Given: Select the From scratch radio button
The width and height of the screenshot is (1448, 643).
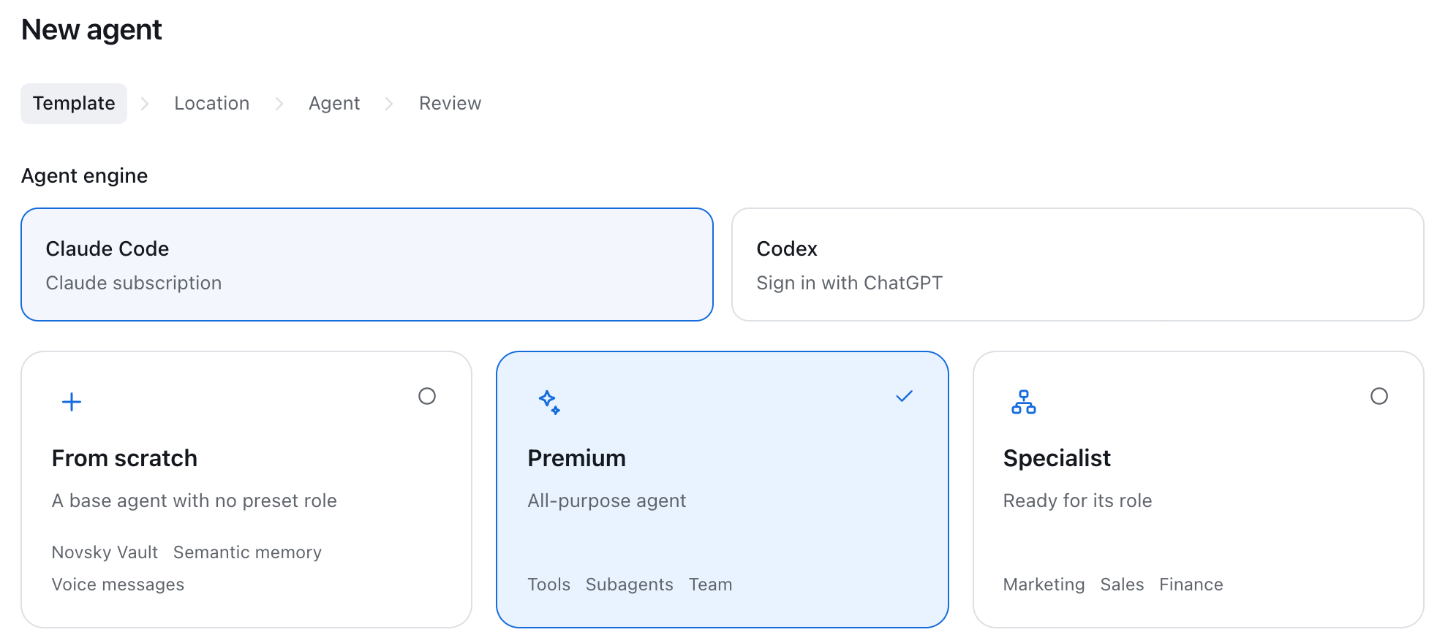Looking at the screenshot, I should pos(427,396).
